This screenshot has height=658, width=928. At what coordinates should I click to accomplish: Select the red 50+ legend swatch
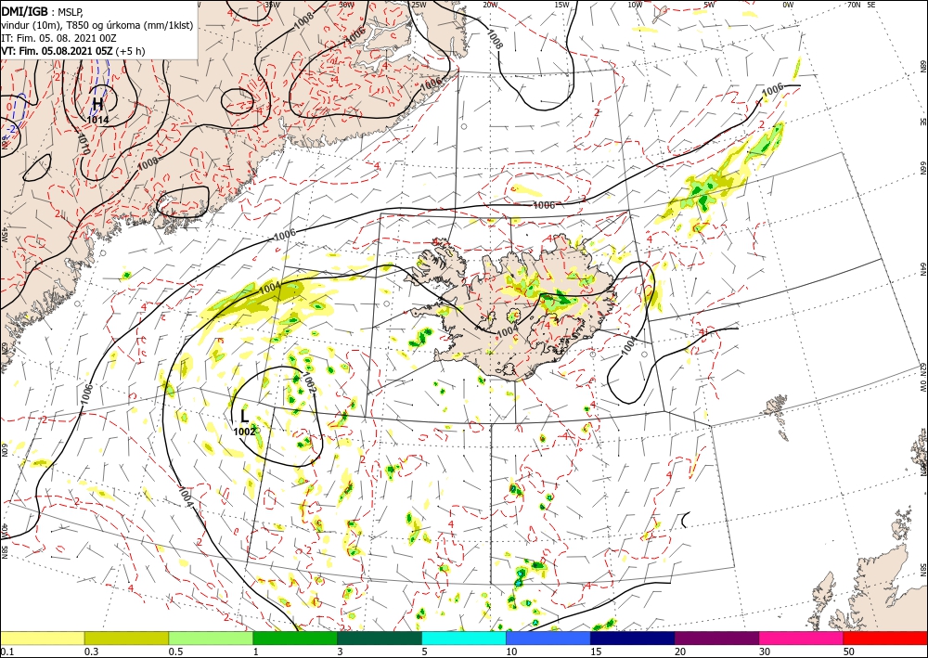click(x=885, y=638)
